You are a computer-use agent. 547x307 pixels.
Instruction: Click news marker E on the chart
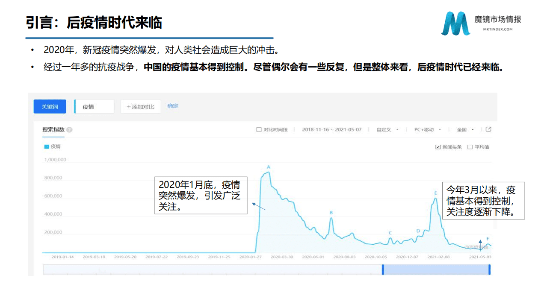tap(435, 193)
